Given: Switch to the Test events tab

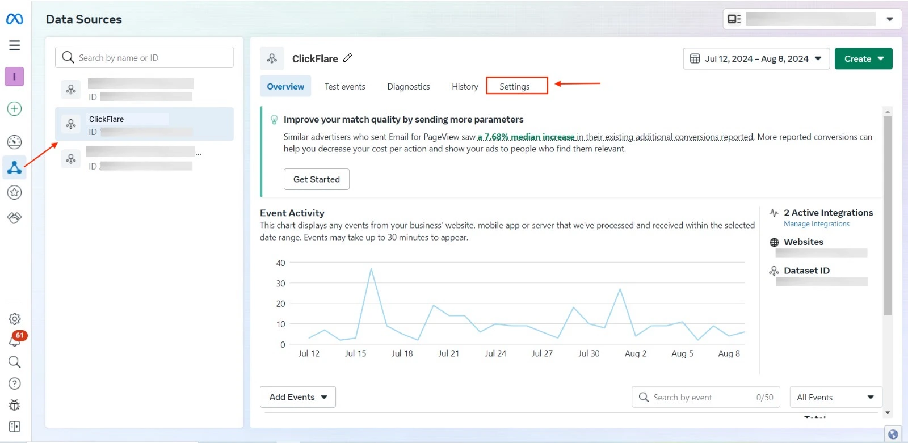Looking at the screenshot, I should click(x=345, y=87).
